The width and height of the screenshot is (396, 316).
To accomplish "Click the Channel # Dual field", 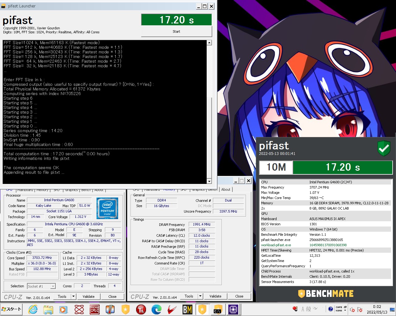I will (228, 201).
